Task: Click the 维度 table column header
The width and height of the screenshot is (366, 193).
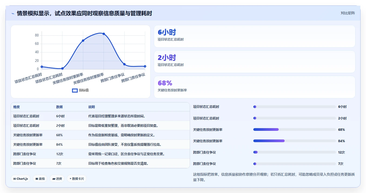Action: [x=16, y=107]
